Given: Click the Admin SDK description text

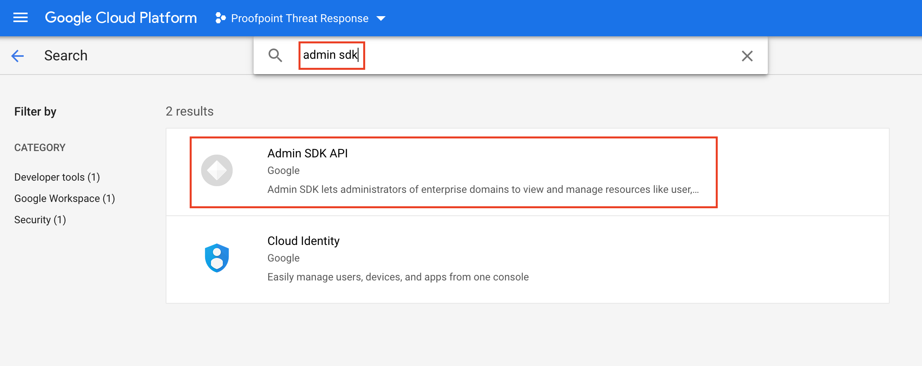Looking at the screenshot, I should (x=483, y=189).
